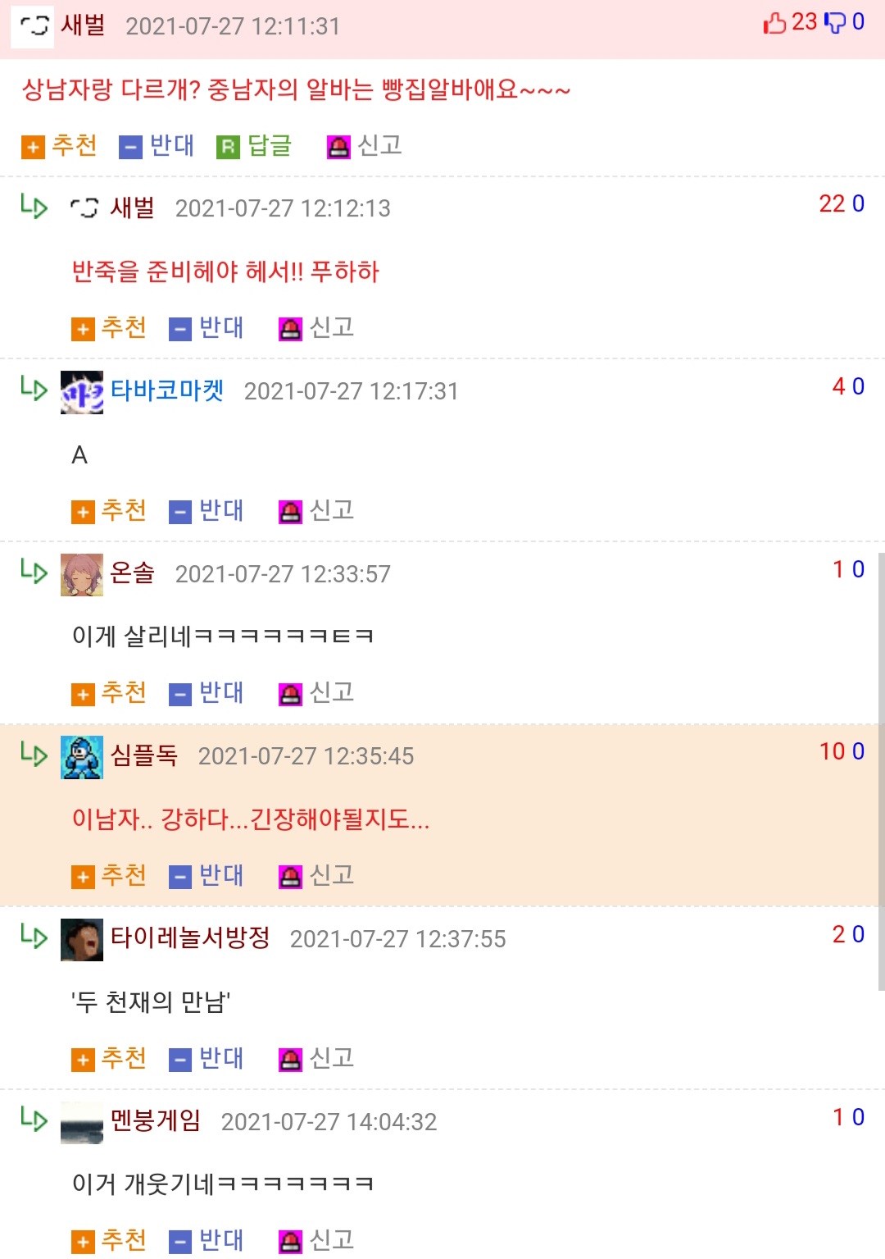
Task: Open 타바코마켓's profile avatar
Action: [82, 392]
